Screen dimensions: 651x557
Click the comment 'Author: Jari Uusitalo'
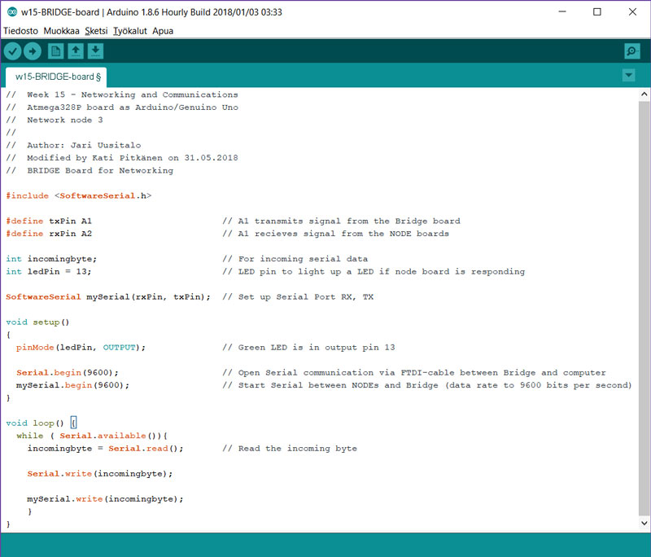[84, 146]
